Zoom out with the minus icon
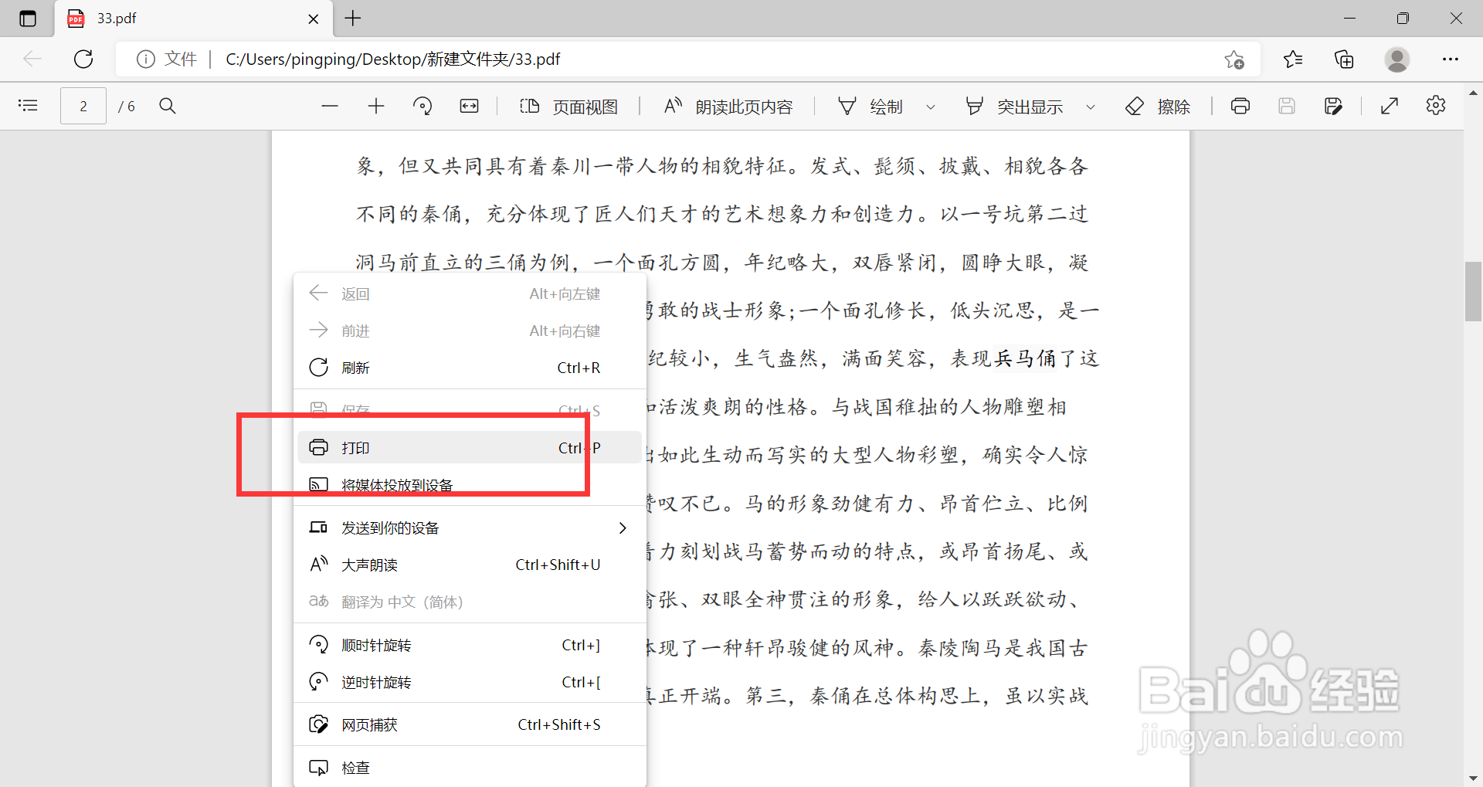 330,106
